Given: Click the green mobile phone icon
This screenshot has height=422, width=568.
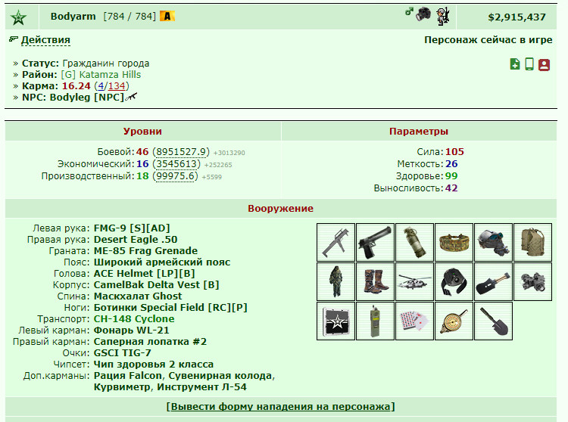Looking at the screenshot, I should [x=529, y=64].
